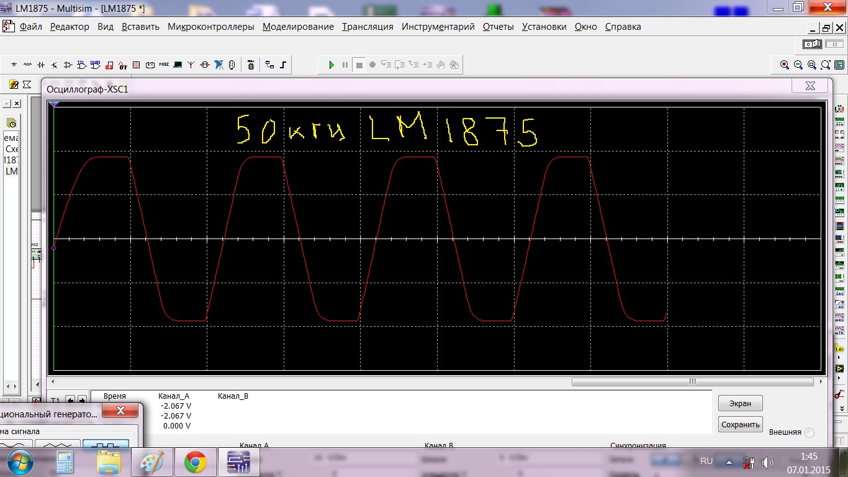Image resolution: width=848 pixels, height=477 pixels.
Task: Flip the simulation on/off switch
Action: (812, 44)
